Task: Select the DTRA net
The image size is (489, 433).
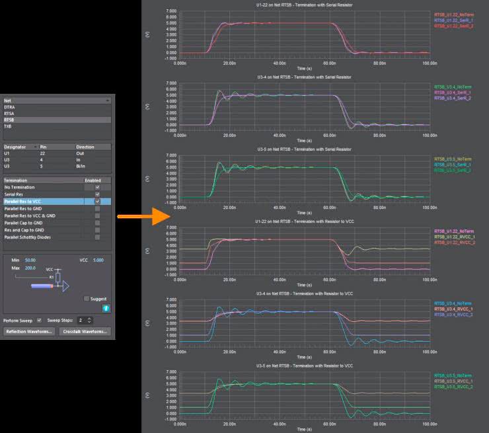Action: tap(10, 106)
